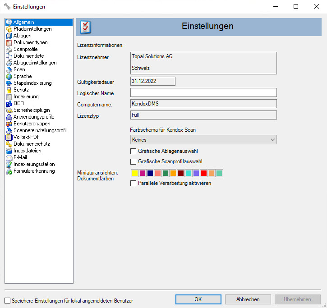This screenshot has height=308, width=327.
Task: Go to the Benutzergruppen section
Action: point(32,124)
